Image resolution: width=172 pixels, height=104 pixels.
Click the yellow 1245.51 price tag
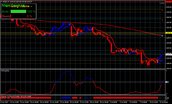(x=169, y=33)
